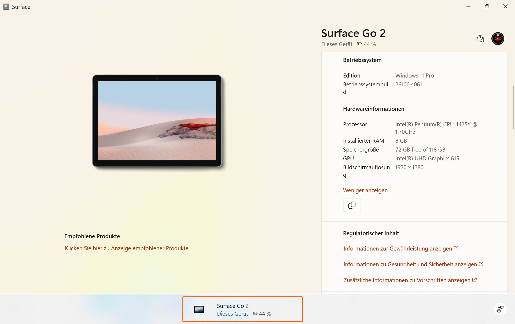Restore down the Surface window

(487, 6)
